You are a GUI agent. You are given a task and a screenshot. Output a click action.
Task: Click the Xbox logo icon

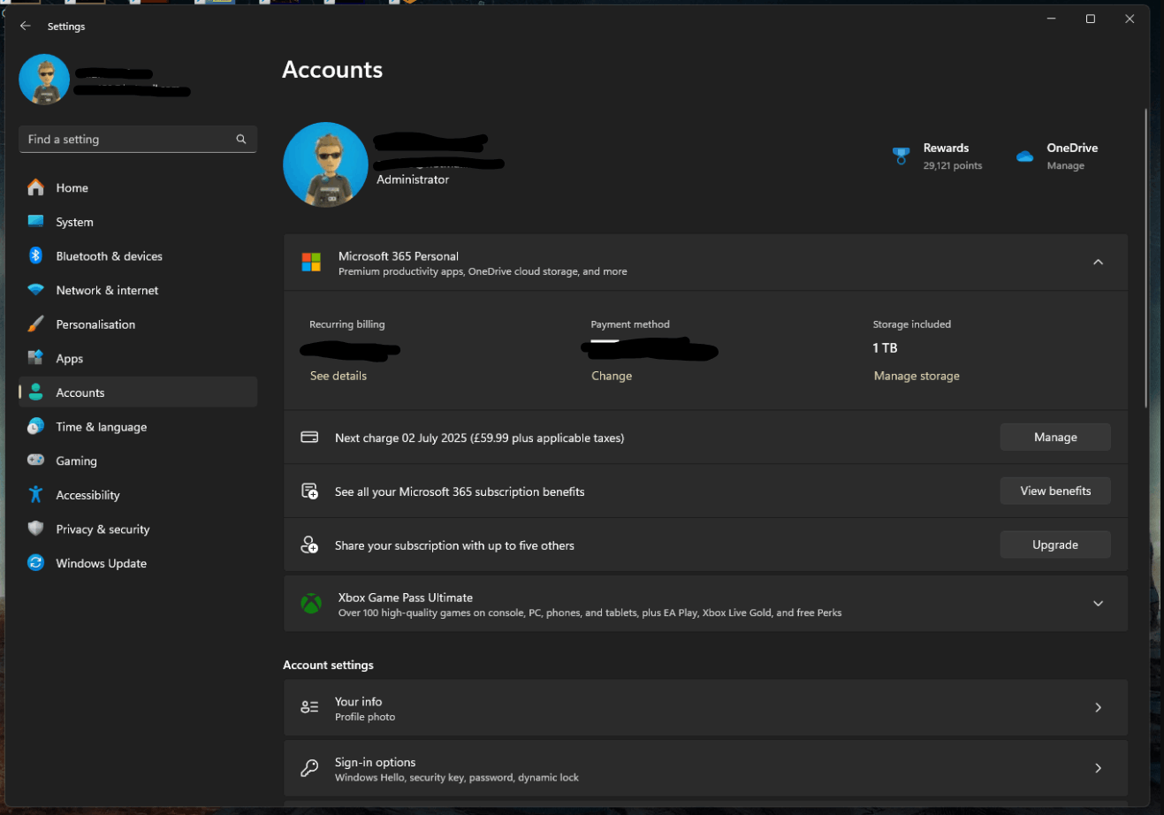pos(311,604)
